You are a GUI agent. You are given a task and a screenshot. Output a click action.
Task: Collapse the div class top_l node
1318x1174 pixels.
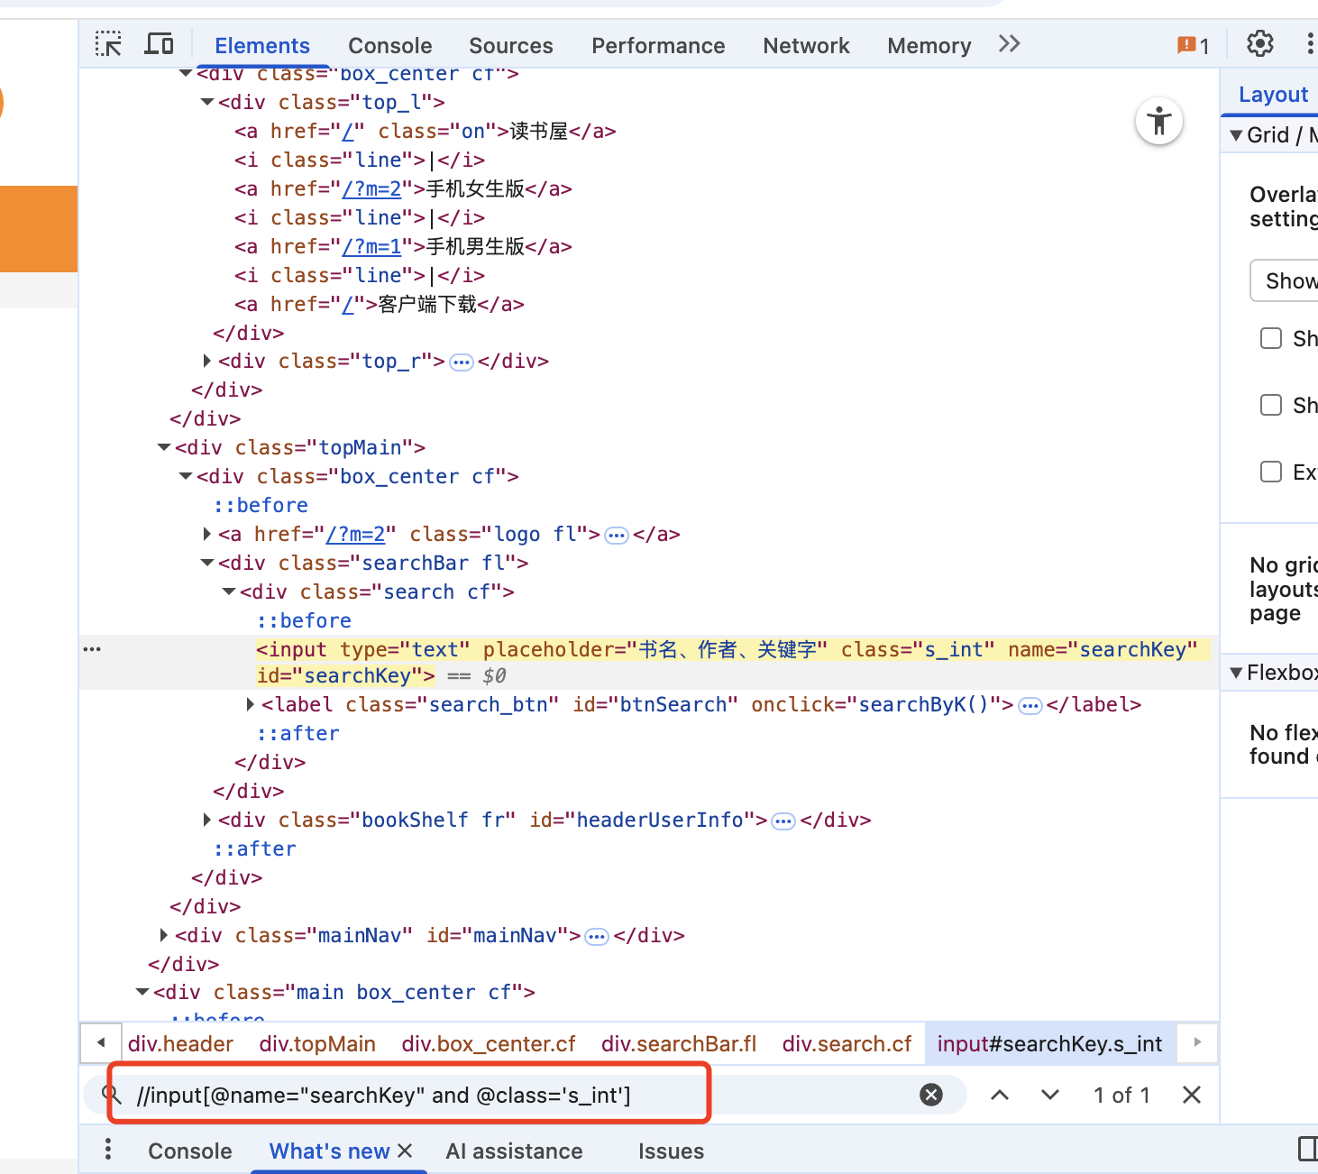(x=207, y=102)
